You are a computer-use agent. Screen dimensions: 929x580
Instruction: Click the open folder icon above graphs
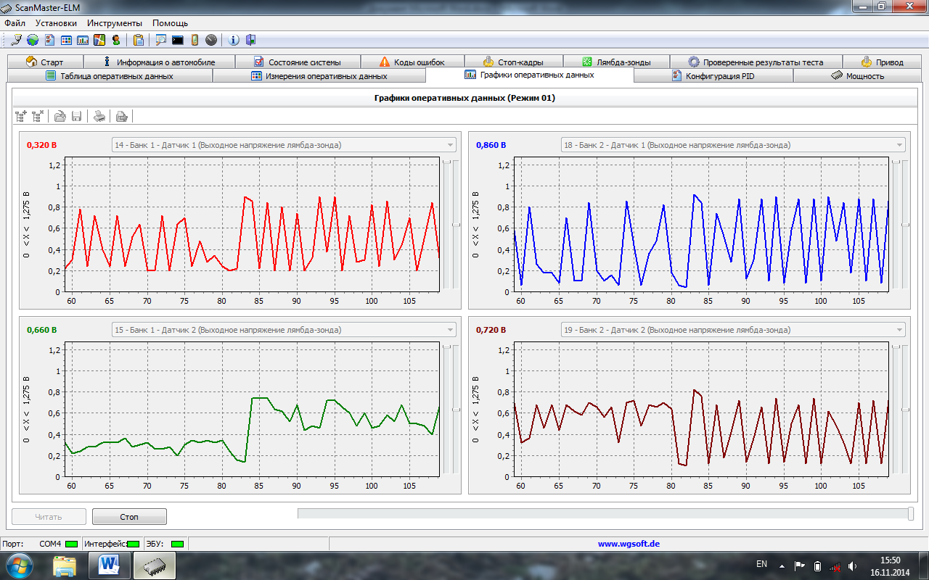(x=60, y=116)
